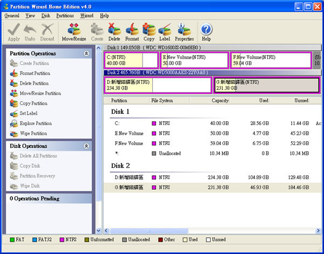
Task: Click the Format Partition sidebar icon
Action: (14, 73)
